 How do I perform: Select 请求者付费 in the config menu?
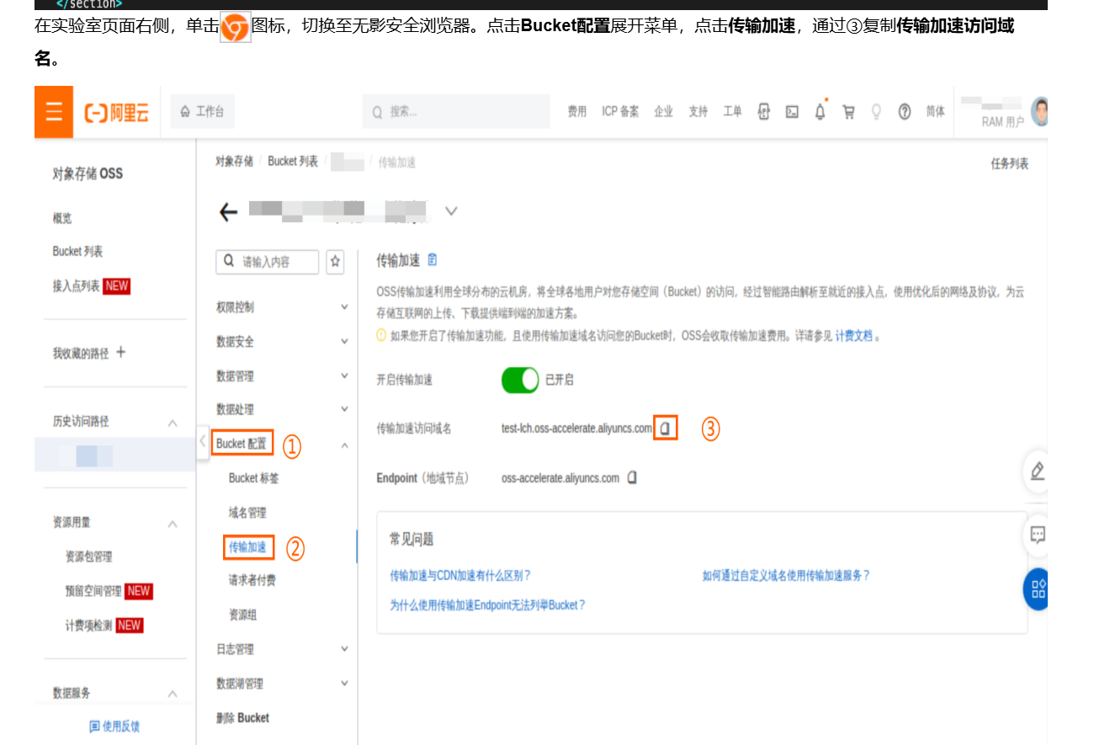pos(252,581)
